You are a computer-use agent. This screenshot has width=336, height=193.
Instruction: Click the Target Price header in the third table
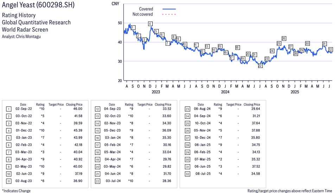(234, 104)
